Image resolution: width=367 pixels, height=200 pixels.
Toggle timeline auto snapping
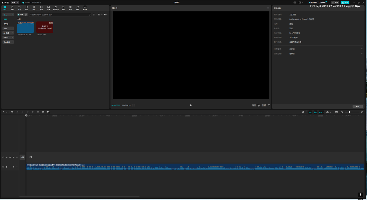315,112
